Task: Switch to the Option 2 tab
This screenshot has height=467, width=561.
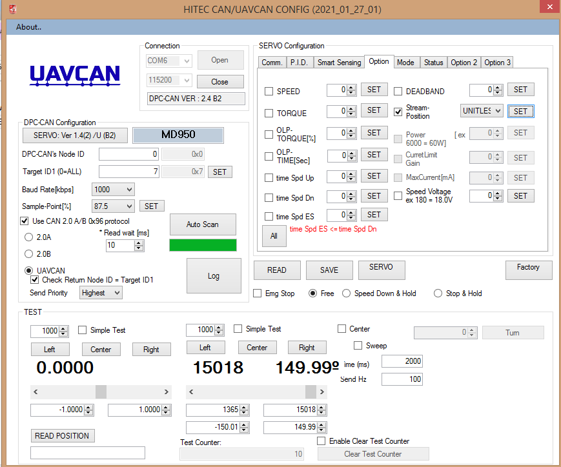Action: [x=464, y=63]
